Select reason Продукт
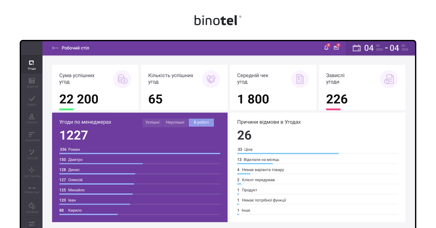Screen dimensions: 436x228 [317, 191]
